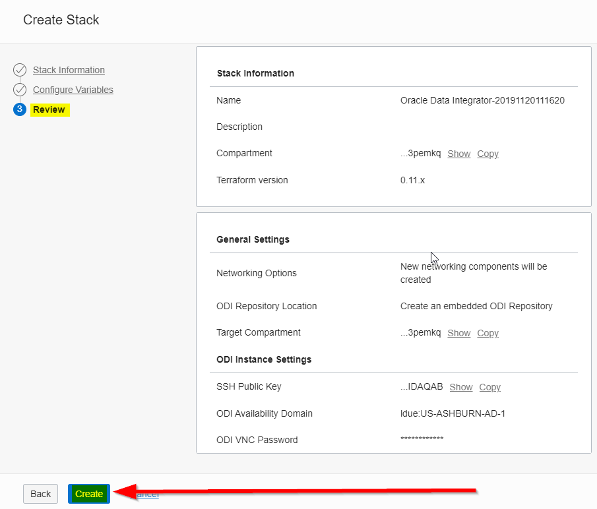This screenshot has height=509, width=597.
Task: Copy the SSH Public Key
Action: [489, 387]
